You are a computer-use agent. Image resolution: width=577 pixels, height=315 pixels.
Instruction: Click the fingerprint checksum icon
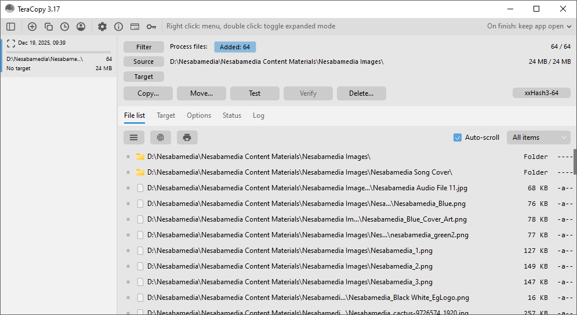point(161,137)
